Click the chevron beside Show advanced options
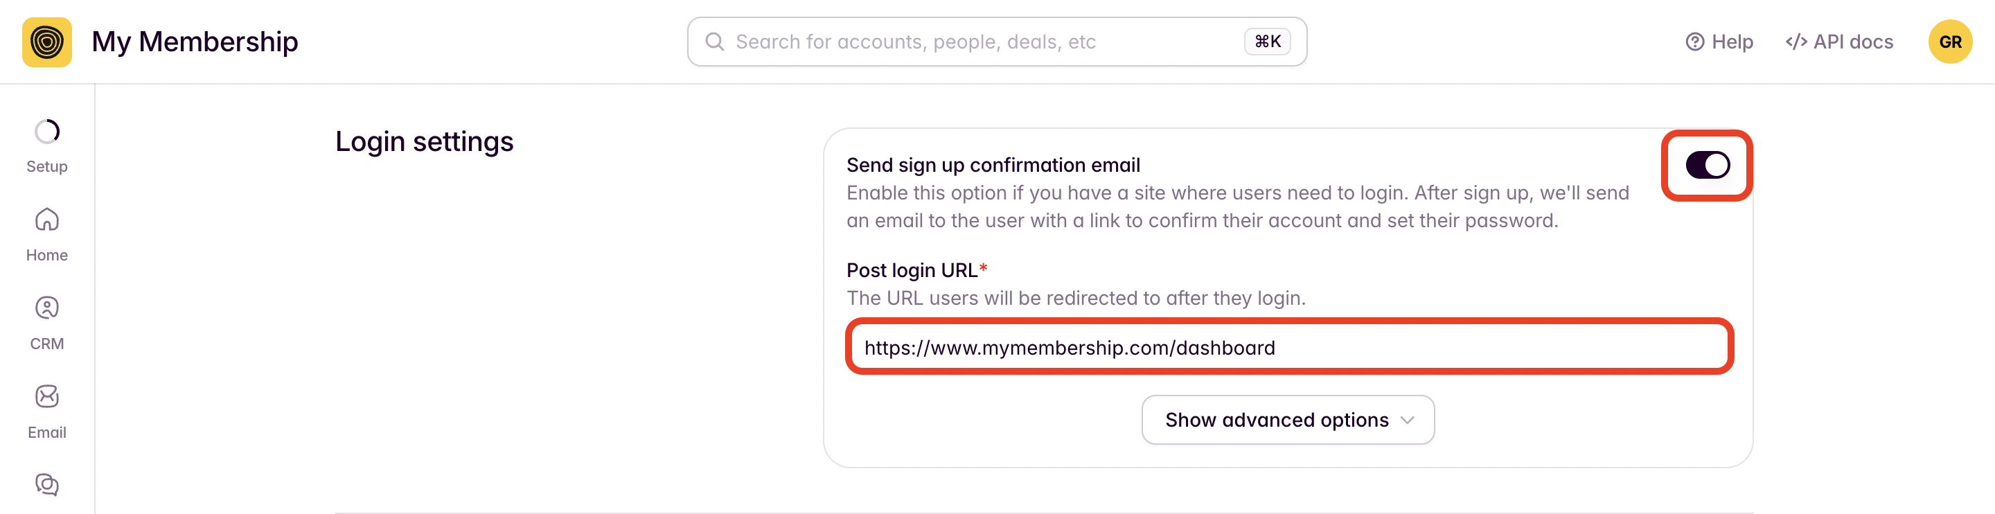Screen dimensions: 1995x514 (x=1407, y=420)
